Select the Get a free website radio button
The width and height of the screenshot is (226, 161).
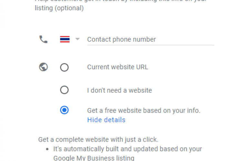point(64,110)
